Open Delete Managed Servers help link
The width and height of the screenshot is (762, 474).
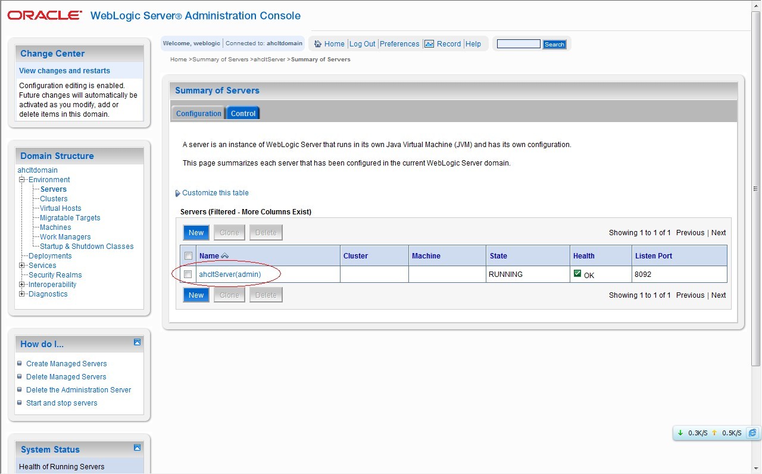66,377
